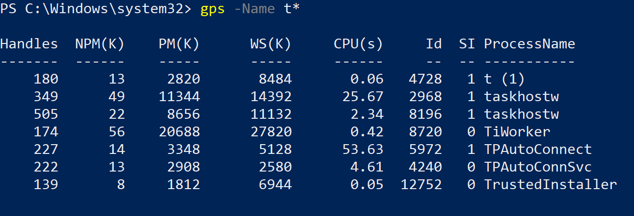This screenshot has width=634, height=216.
Task: Click PM value 3348
Action: click(184, 150)
